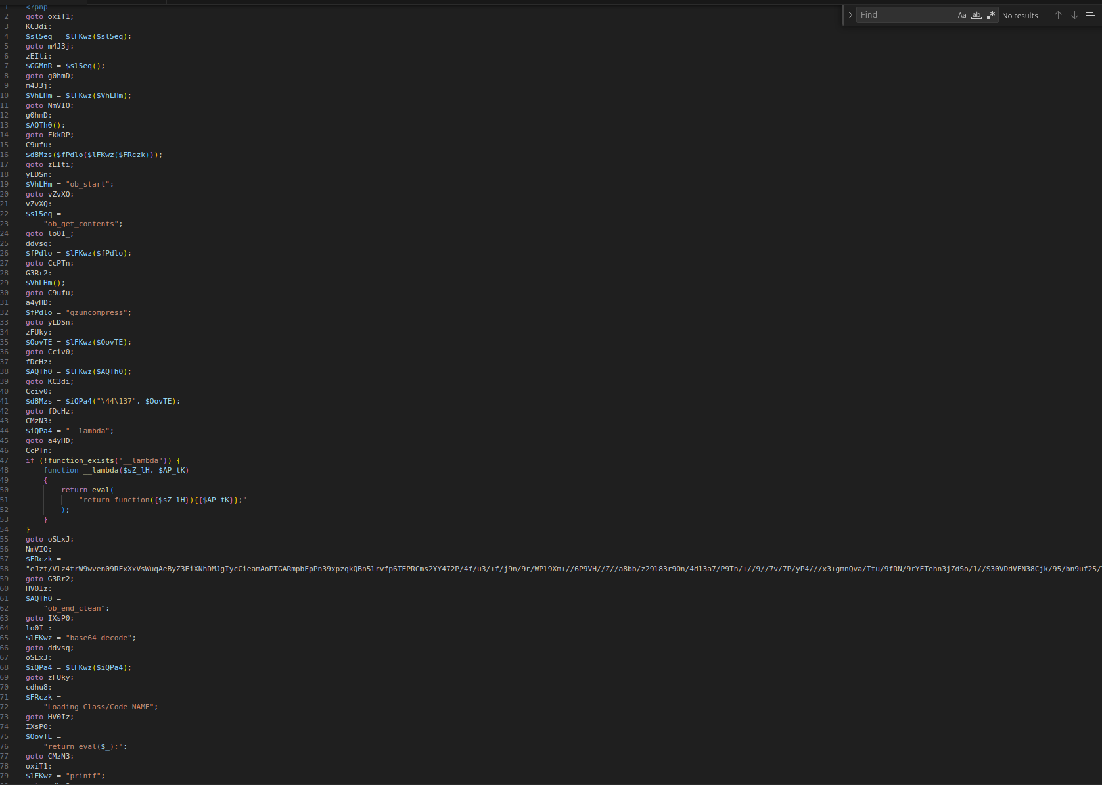Click the Find in Selection icon

pos(1090,14)
